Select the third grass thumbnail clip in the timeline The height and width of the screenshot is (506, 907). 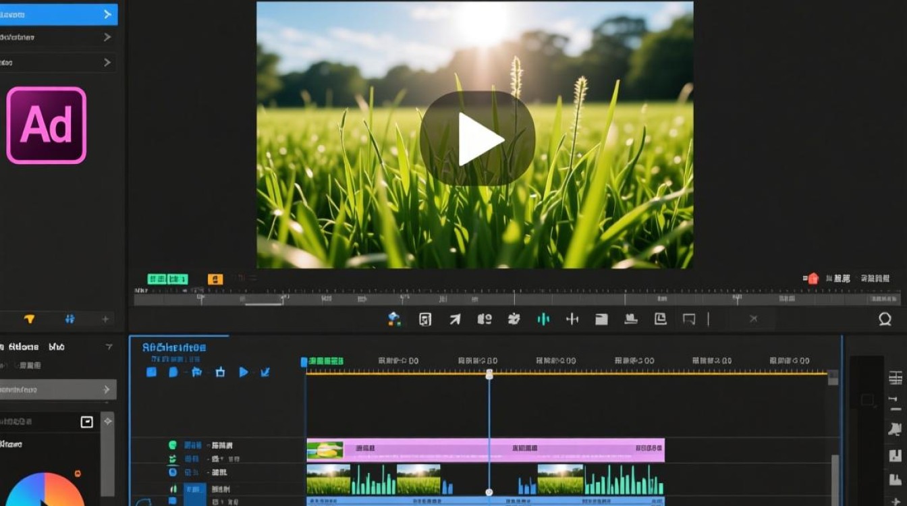point(560,480)
